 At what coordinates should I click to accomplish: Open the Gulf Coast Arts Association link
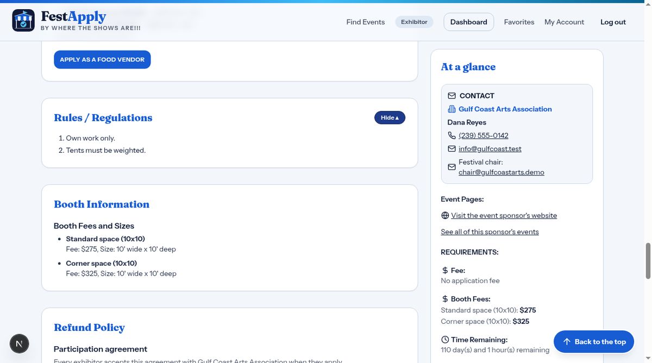coord(505,109)
